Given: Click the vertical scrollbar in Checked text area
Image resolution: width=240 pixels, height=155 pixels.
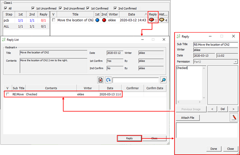Looking at the screenshot, I should (204, 83).
